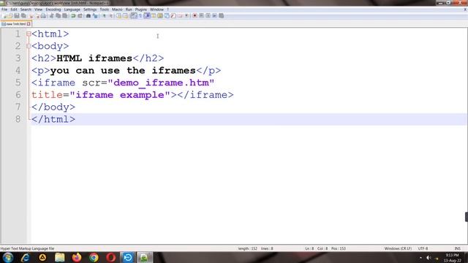Toggle Indent Guide toolbar button

coord(147,15)
